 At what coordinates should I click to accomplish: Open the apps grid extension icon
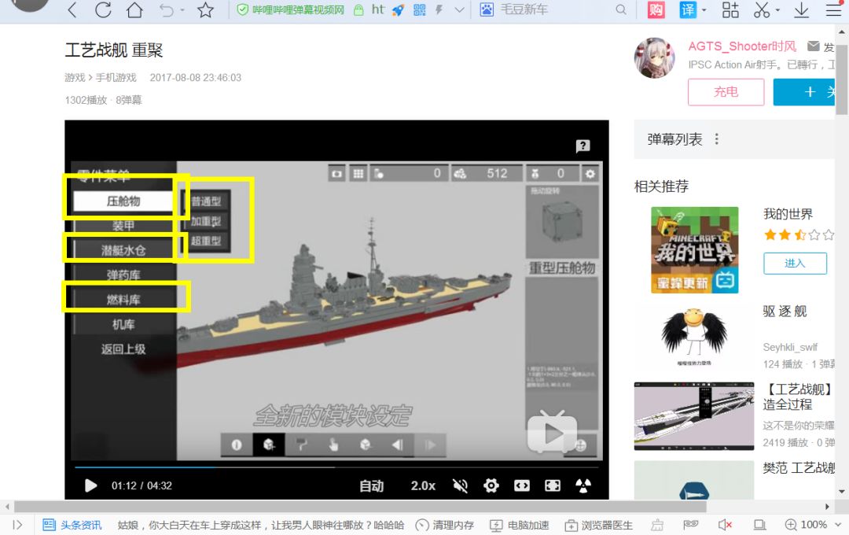tap(730, 9)
